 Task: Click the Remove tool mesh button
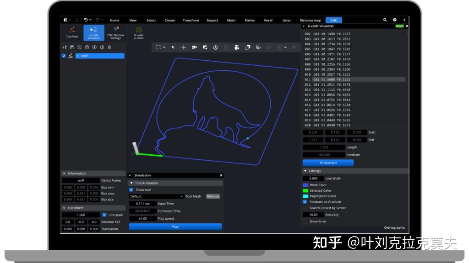coord(213,196)
